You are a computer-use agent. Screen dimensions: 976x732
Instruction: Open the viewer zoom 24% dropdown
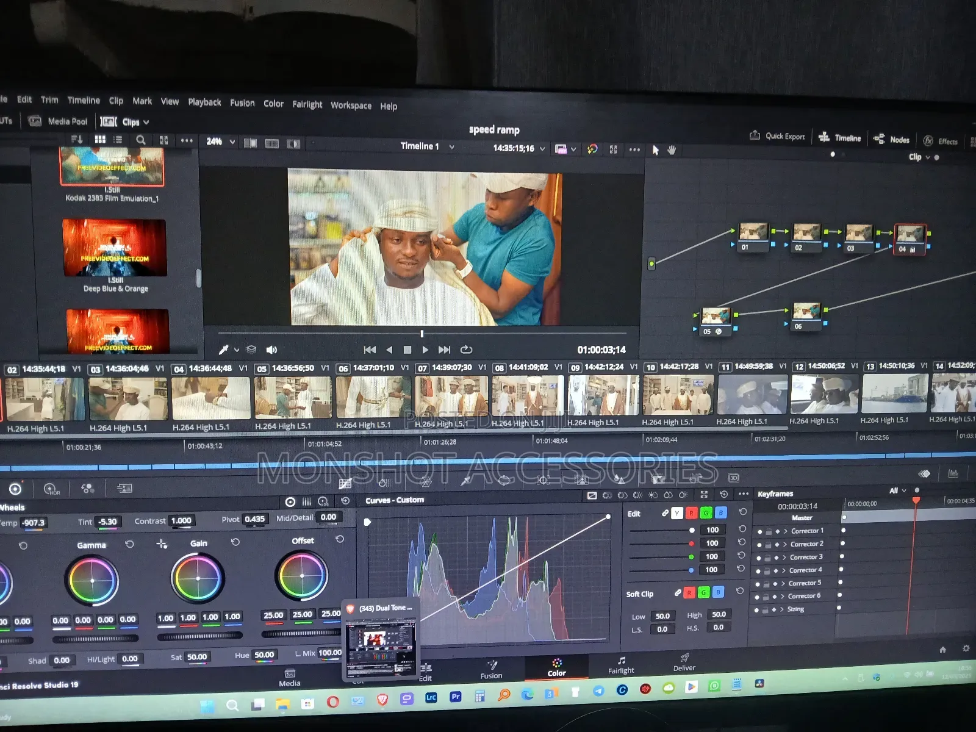coord(232,142)
